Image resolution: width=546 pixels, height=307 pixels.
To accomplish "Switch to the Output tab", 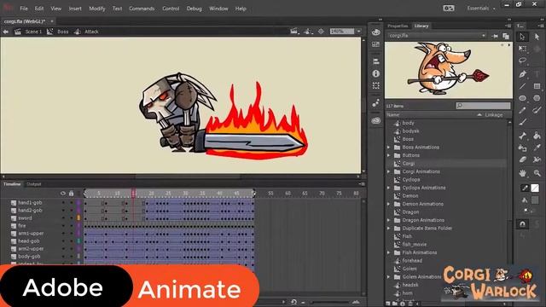I will pyautogui.click(x=34, y=184).
